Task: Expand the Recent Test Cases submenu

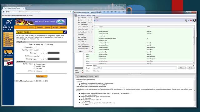Action: 84,29
